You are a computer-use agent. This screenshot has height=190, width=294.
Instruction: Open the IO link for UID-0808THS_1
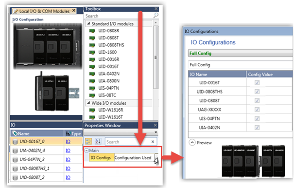point(68,169)
